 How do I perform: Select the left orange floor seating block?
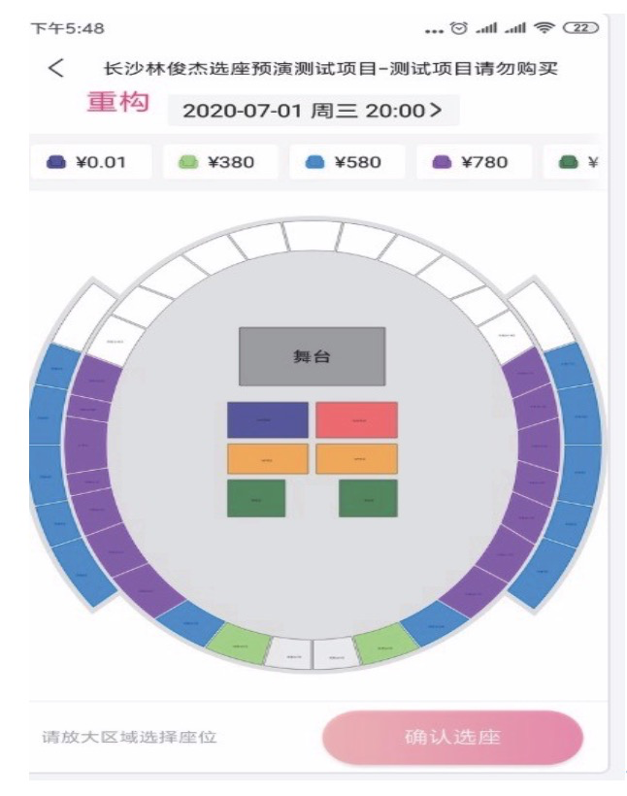pyautogui.click(x=267, y=458)
